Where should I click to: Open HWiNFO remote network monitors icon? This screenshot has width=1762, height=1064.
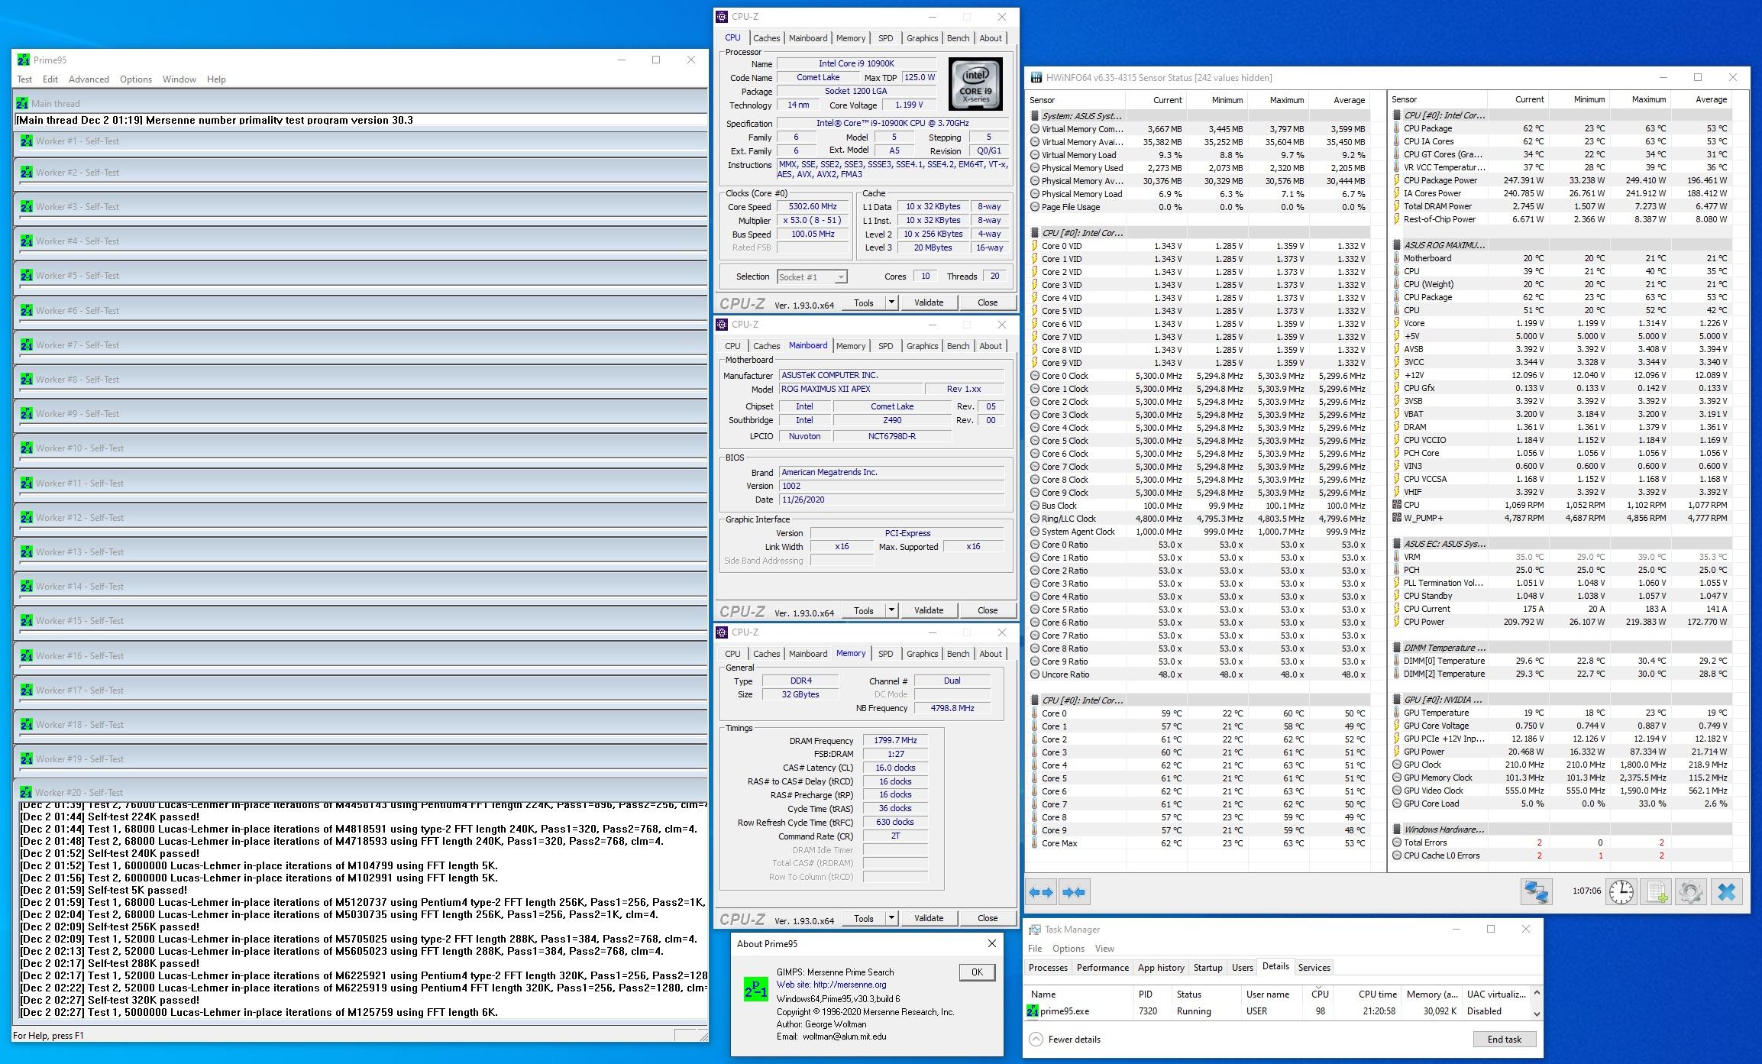[x=1536, y=891]
